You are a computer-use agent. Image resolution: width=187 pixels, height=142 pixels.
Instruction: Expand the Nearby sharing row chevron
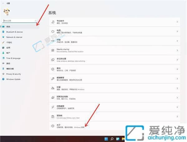click(x=177, y=50)
